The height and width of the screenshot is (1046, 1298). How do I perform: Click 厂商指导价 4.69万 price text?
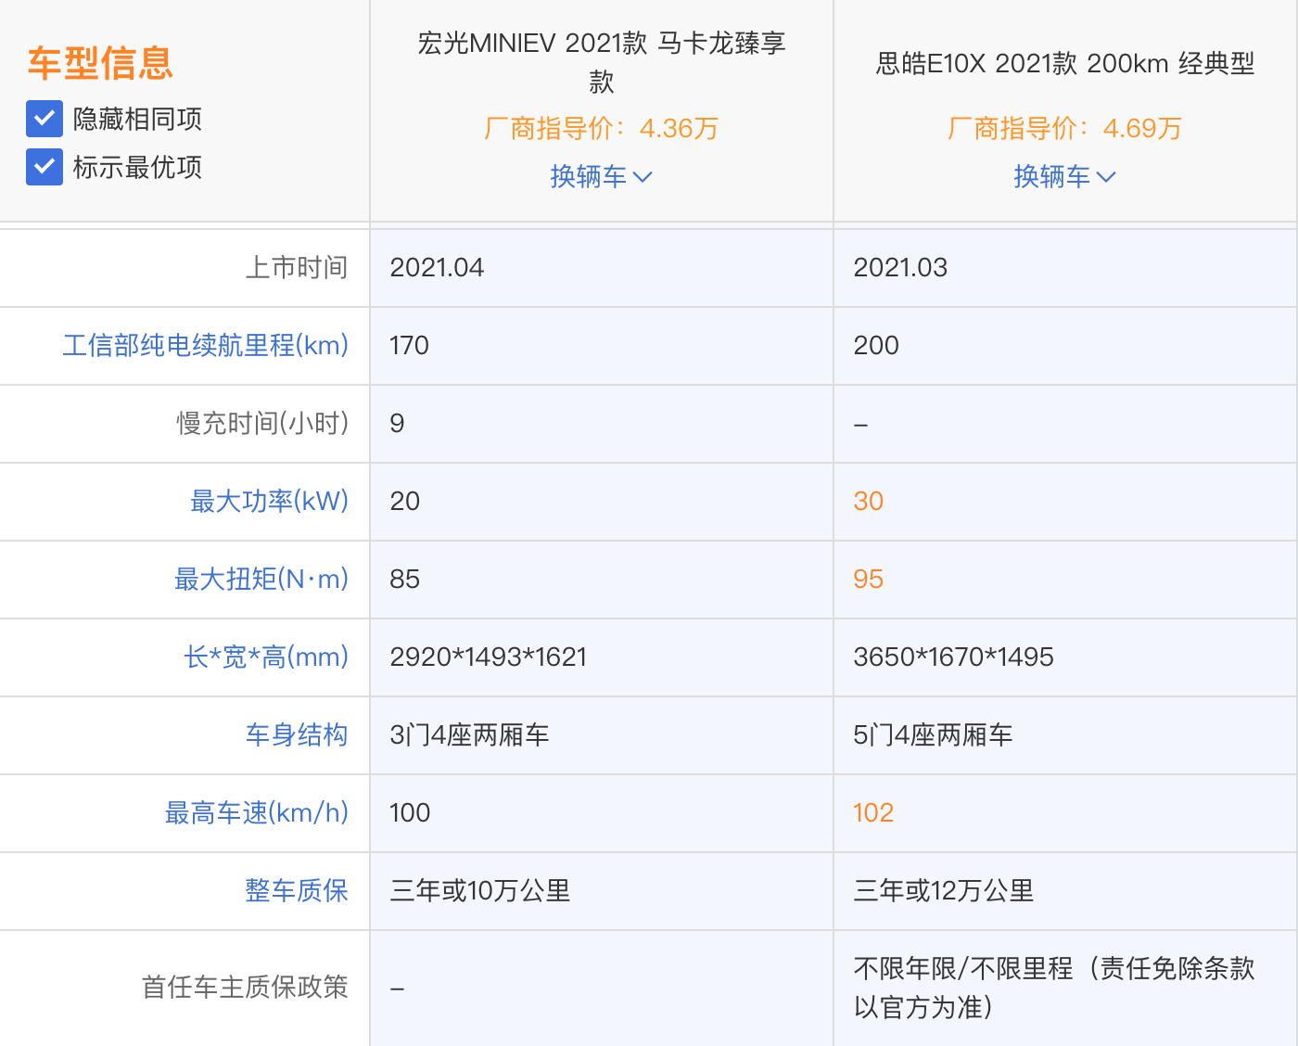click(x=1065, y=128)
